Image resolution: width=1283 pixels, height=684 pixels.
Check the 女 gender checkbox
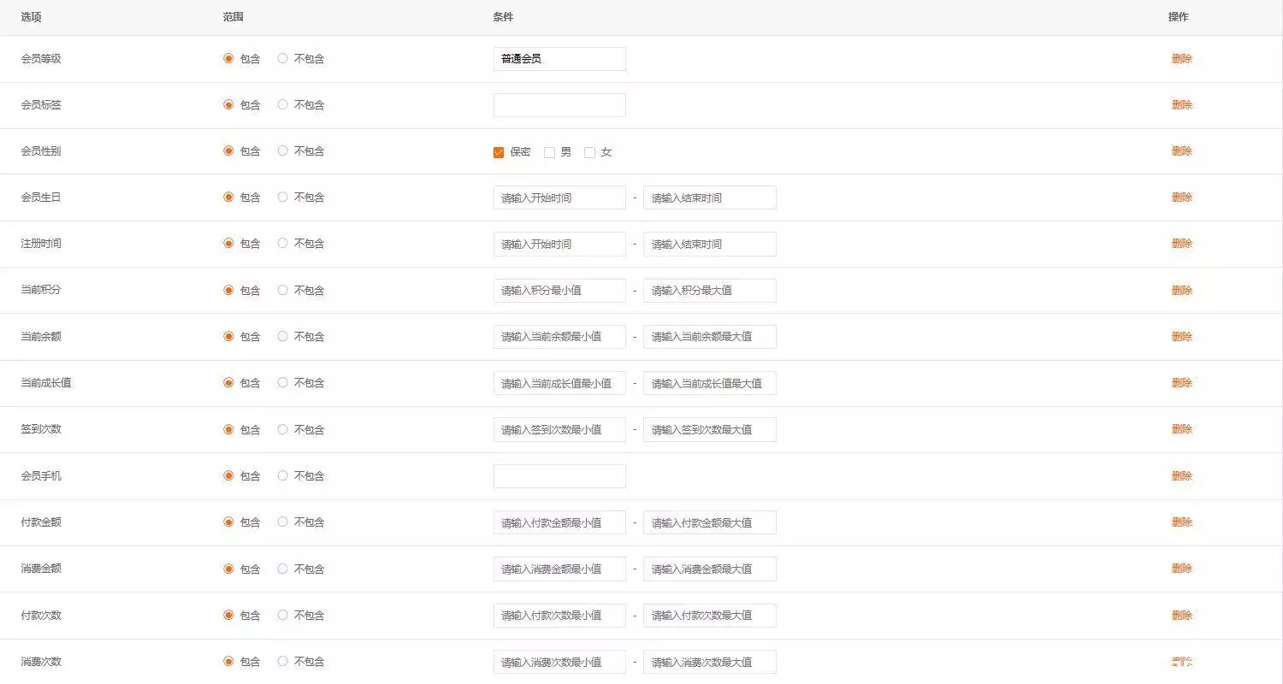coord(589,152)
